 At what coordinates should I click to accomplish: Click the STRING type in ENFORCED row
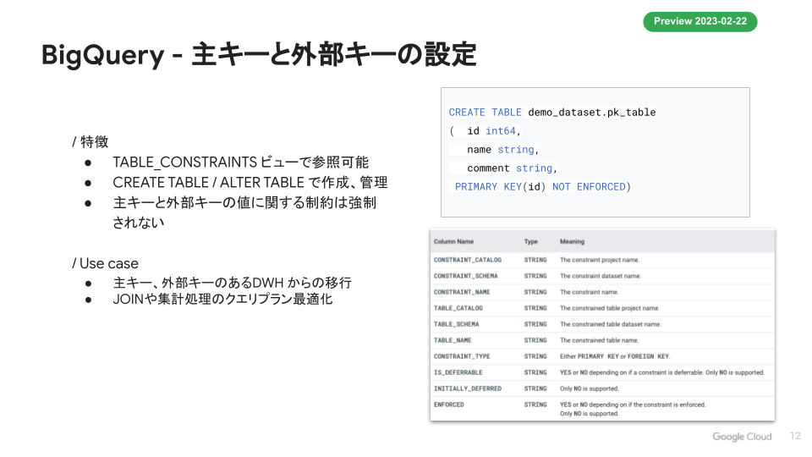(535, 405)
